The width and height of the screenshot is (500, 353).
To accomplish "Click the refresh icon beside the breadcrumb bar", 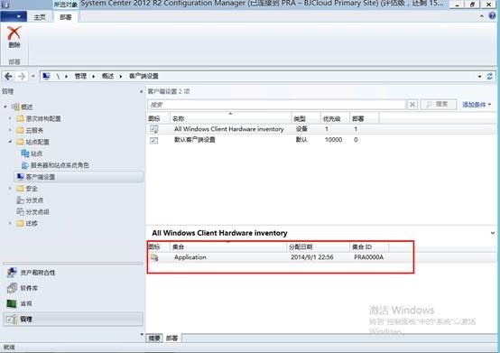I will point(490,76).
